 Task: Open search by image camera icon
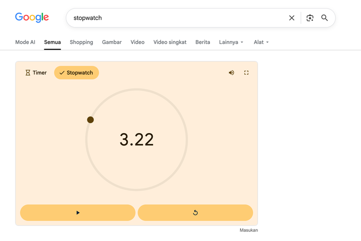tap(310, 18)
